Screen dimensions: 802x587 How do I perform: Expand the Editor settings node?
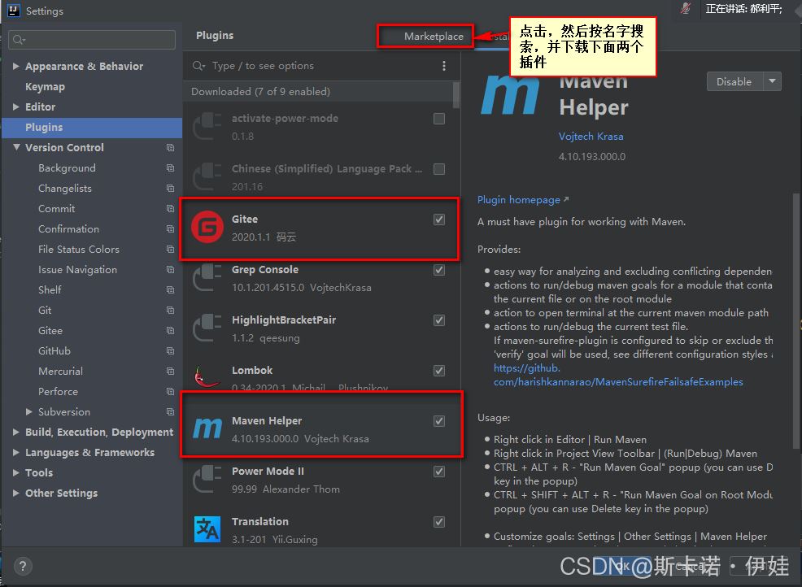(15, 107)
